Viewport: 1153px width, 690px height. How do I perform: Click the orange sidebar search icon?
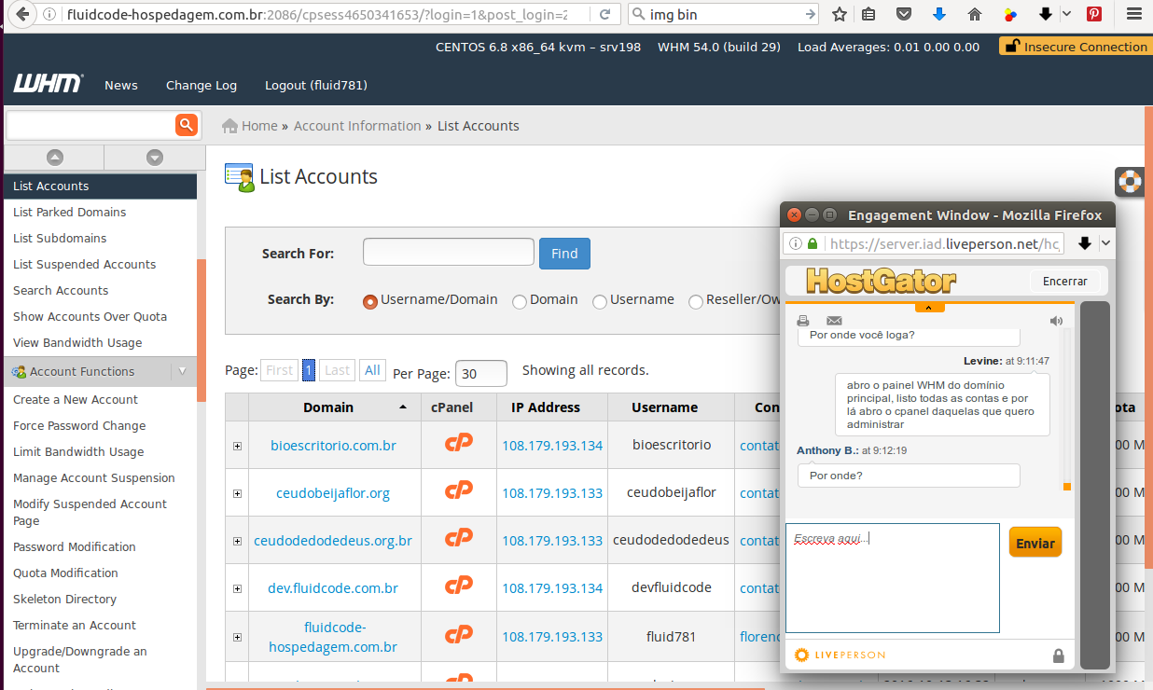point(187,124)
